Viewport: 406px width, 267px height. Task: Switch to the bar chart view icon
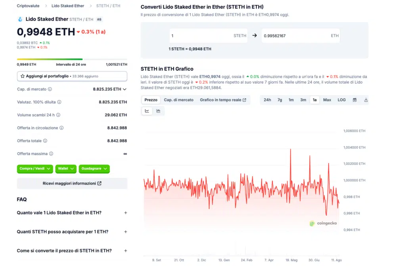[158, 111]
